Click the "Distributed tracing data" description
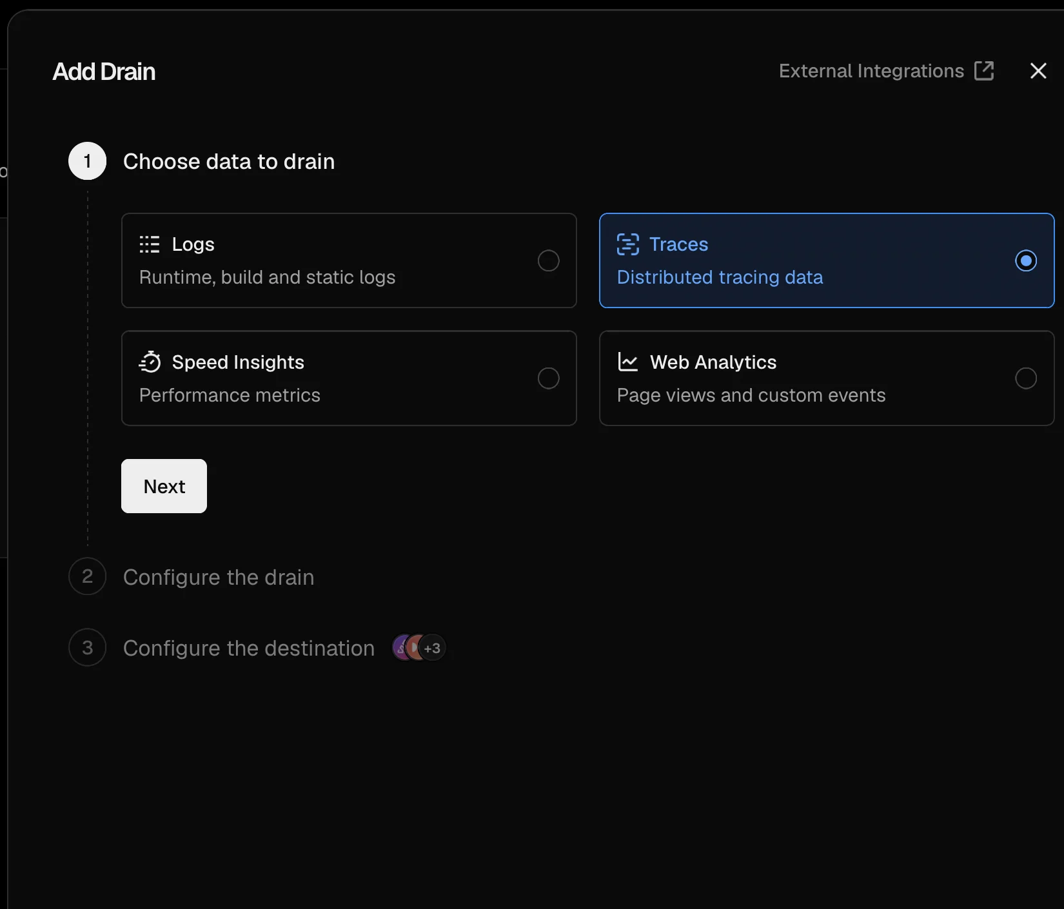The width and height of the screenshot is (1064, 909). tap(720, 277)
